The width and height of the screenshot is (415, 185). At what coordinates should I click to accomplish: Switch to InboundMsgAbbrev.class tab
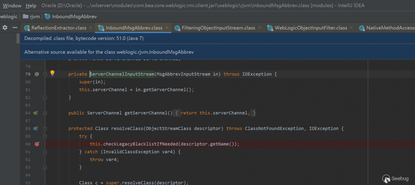pyautogui.click(x=134, y=28)
